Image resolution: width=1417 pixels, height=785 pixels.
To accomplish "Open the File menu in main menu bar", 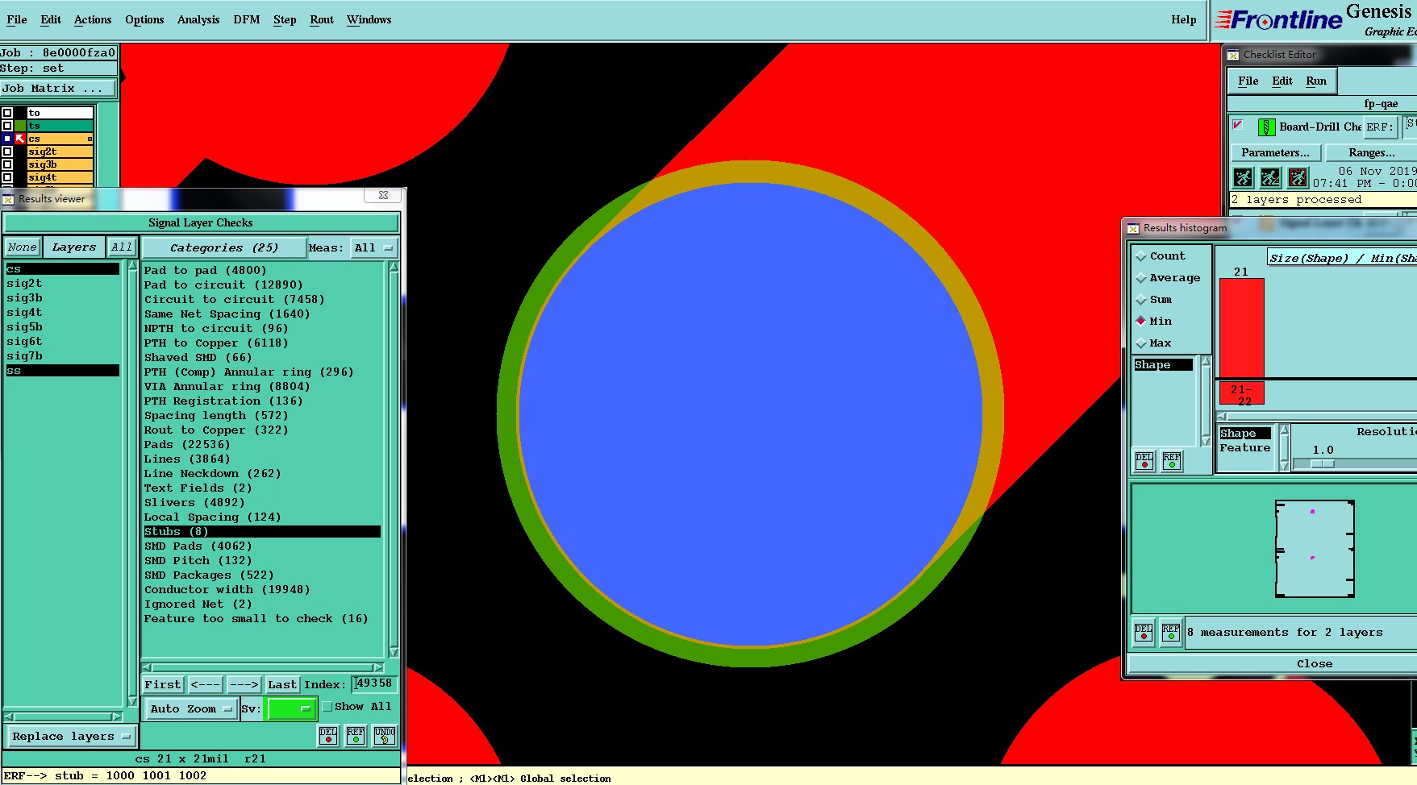I will click(x=17, y=19).
